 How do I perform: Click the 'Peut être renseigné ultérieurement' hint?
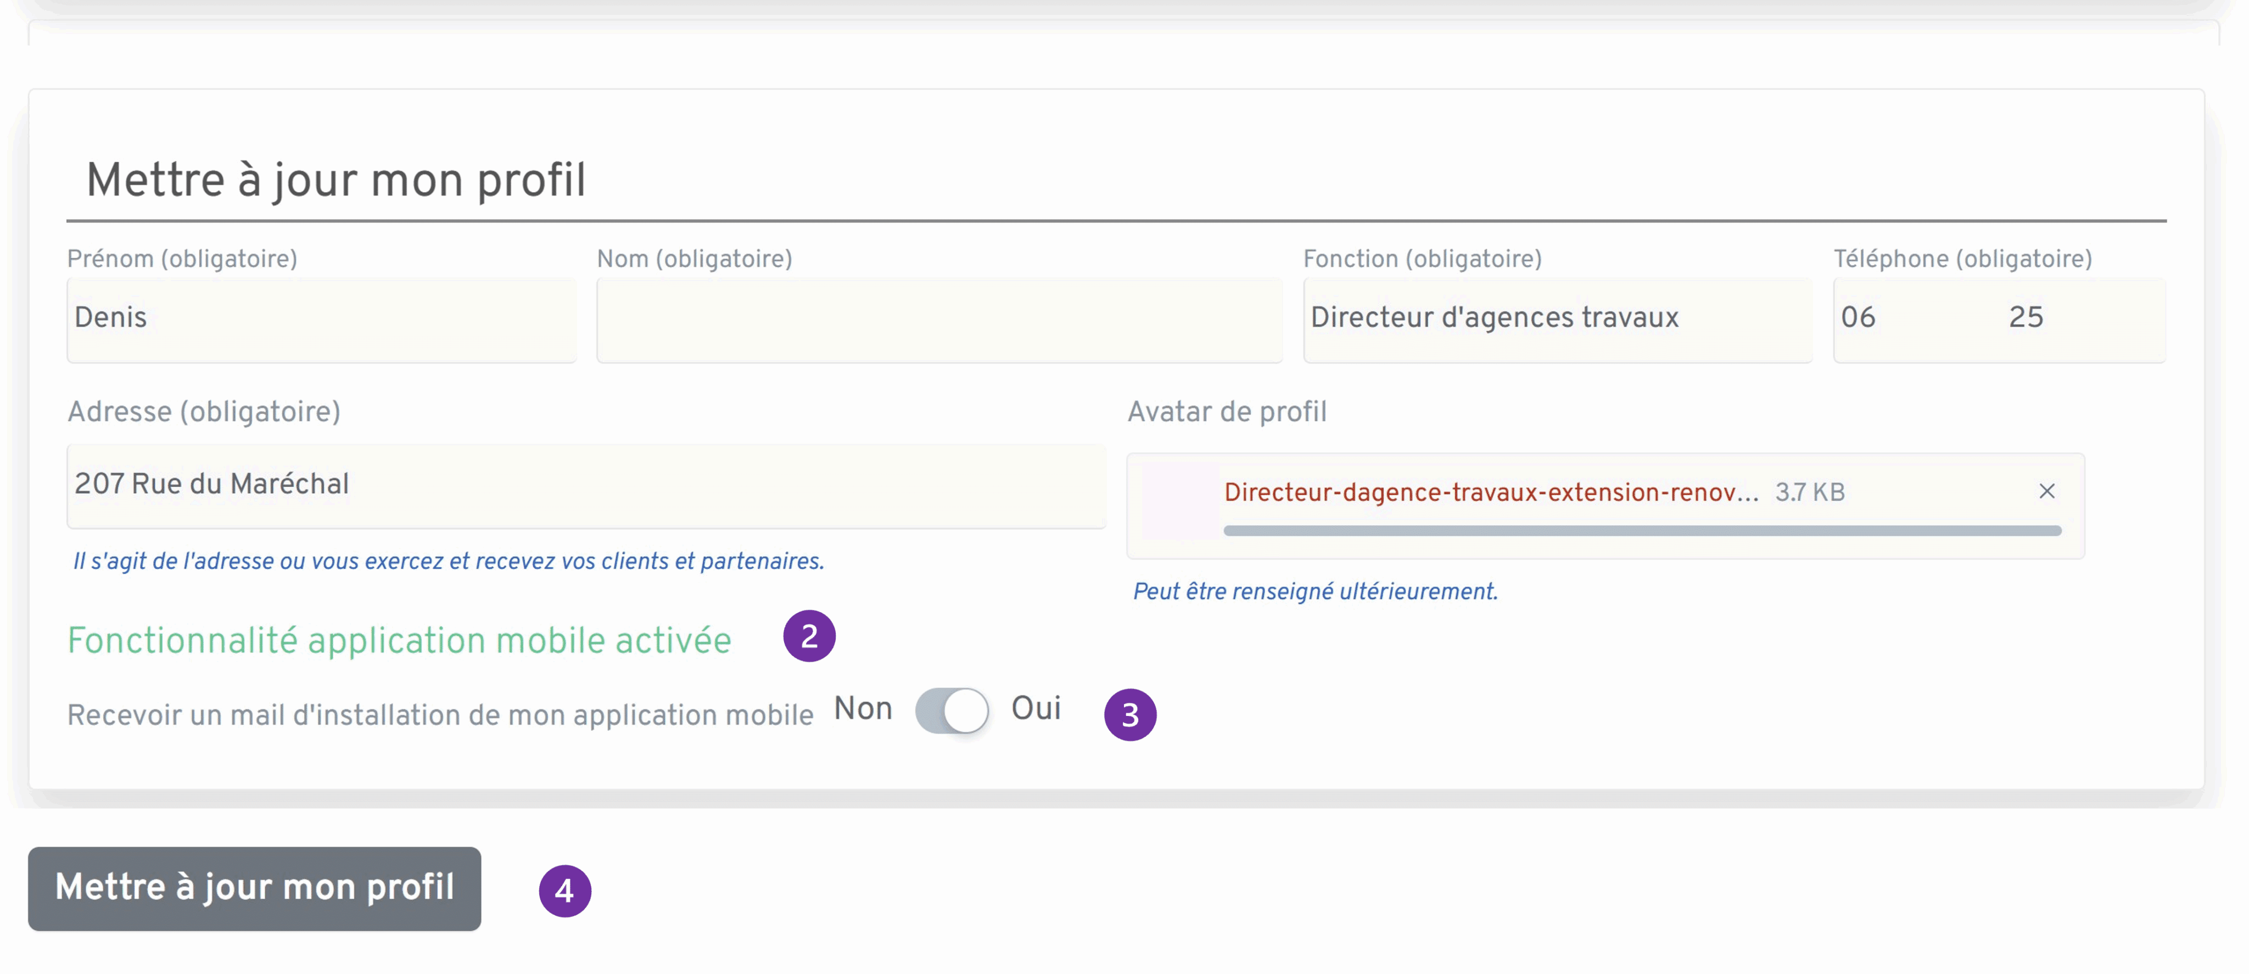point(1315,591)
